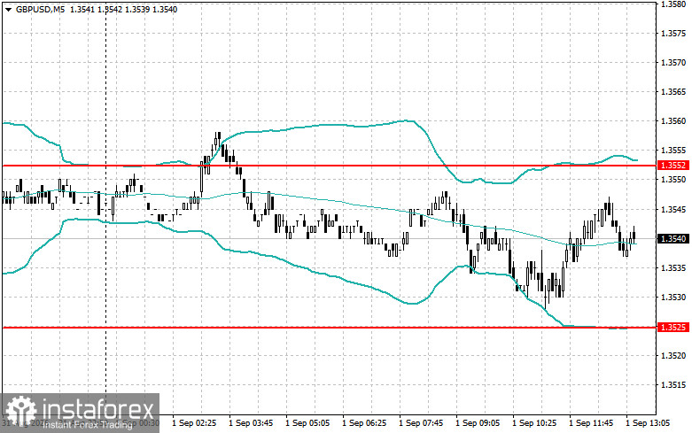Click the 1.3515 price scale value
The width and height of the screenshot is (692, 433).
[673, 384]
